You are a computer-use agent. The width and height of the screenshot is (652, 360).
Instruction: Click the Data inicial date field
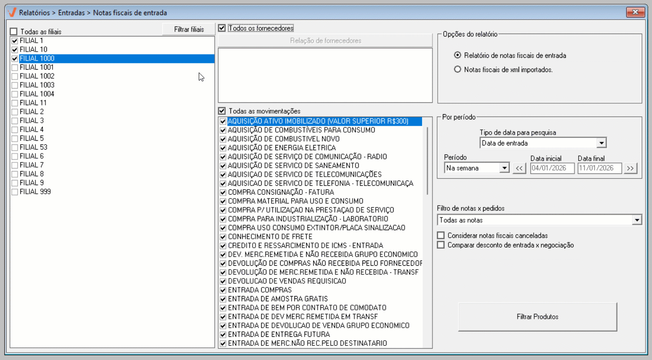coord(552,168)
